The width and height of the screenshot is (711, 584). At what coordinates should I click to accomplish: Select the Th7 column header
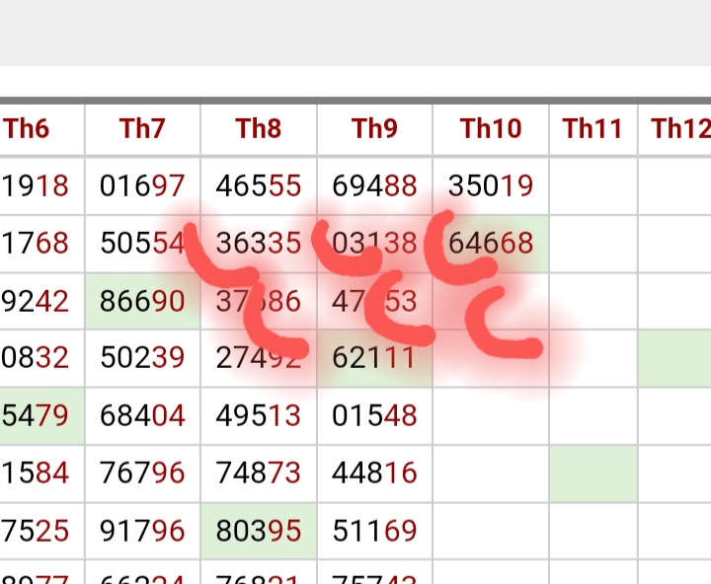tap(142, 129)
